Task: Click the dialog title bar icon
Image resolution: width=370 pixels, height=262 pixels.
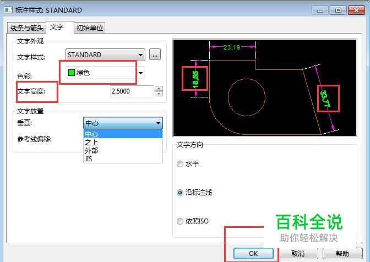Action: [8, 10]
